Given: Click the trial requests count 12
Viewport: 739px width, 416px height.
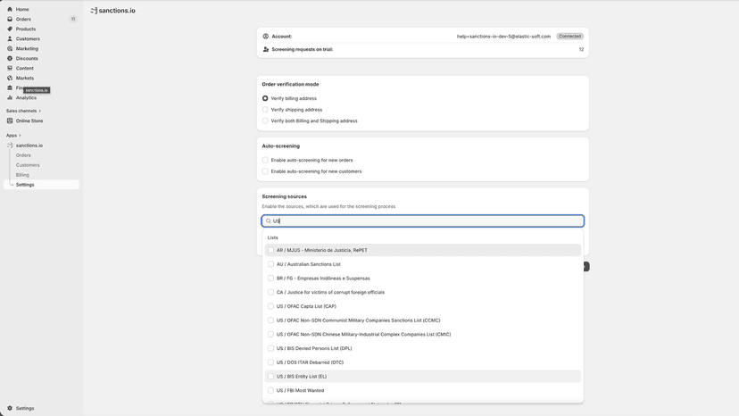Looking at the screenshot, I should tap(581, 49).
